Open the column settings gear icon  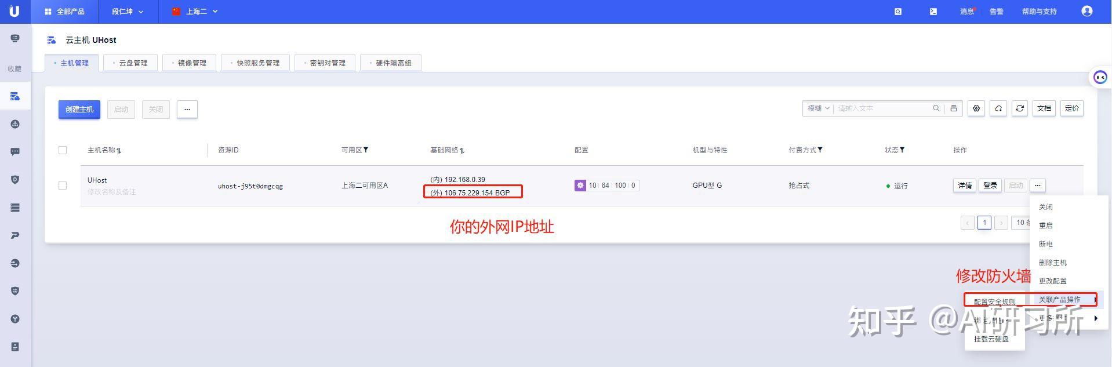pyautogui.click(x=977, y=108)
